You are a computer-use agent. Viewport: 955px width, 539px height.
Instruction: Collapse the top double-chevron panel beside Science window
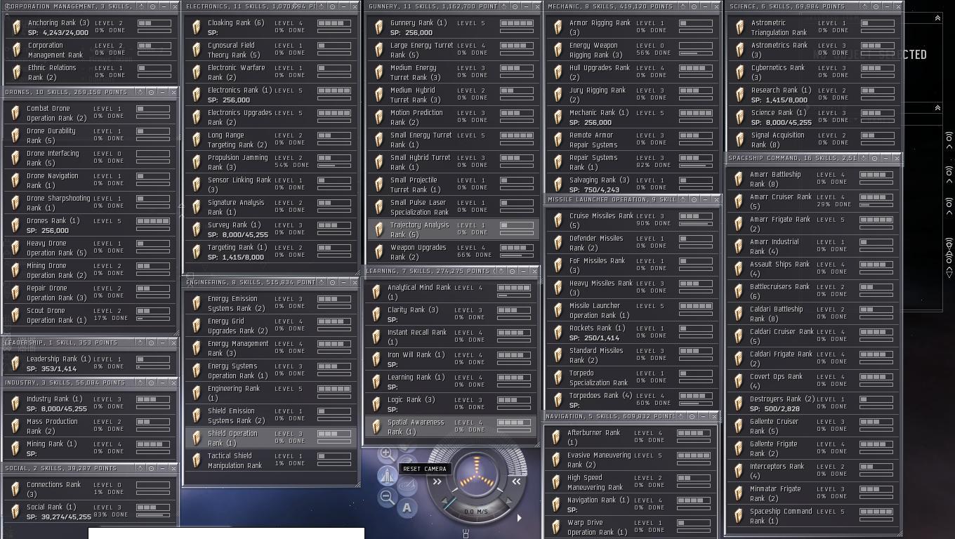click(937, 18)
